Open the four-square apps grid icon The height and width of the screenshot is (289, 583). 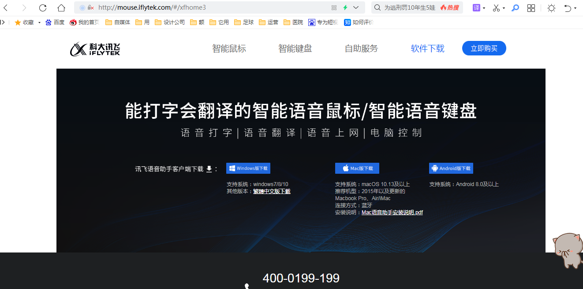531,7
